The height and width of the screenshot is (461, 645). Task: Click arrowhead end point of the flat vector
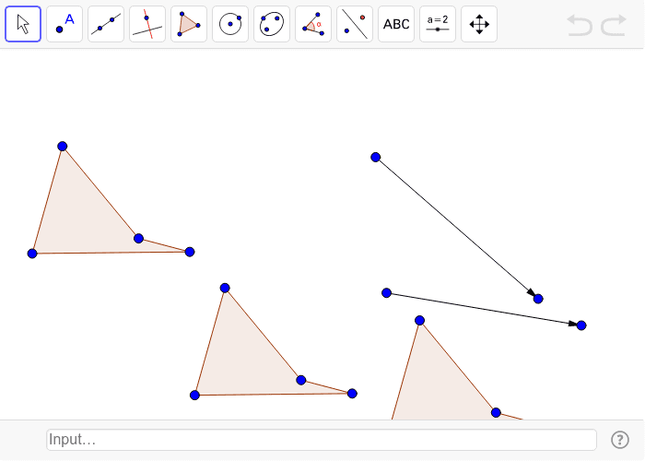coord(581,325)
